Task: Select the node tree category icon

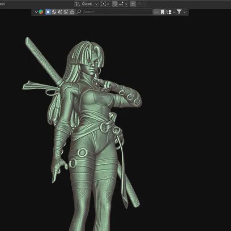Action: point(72,12)
